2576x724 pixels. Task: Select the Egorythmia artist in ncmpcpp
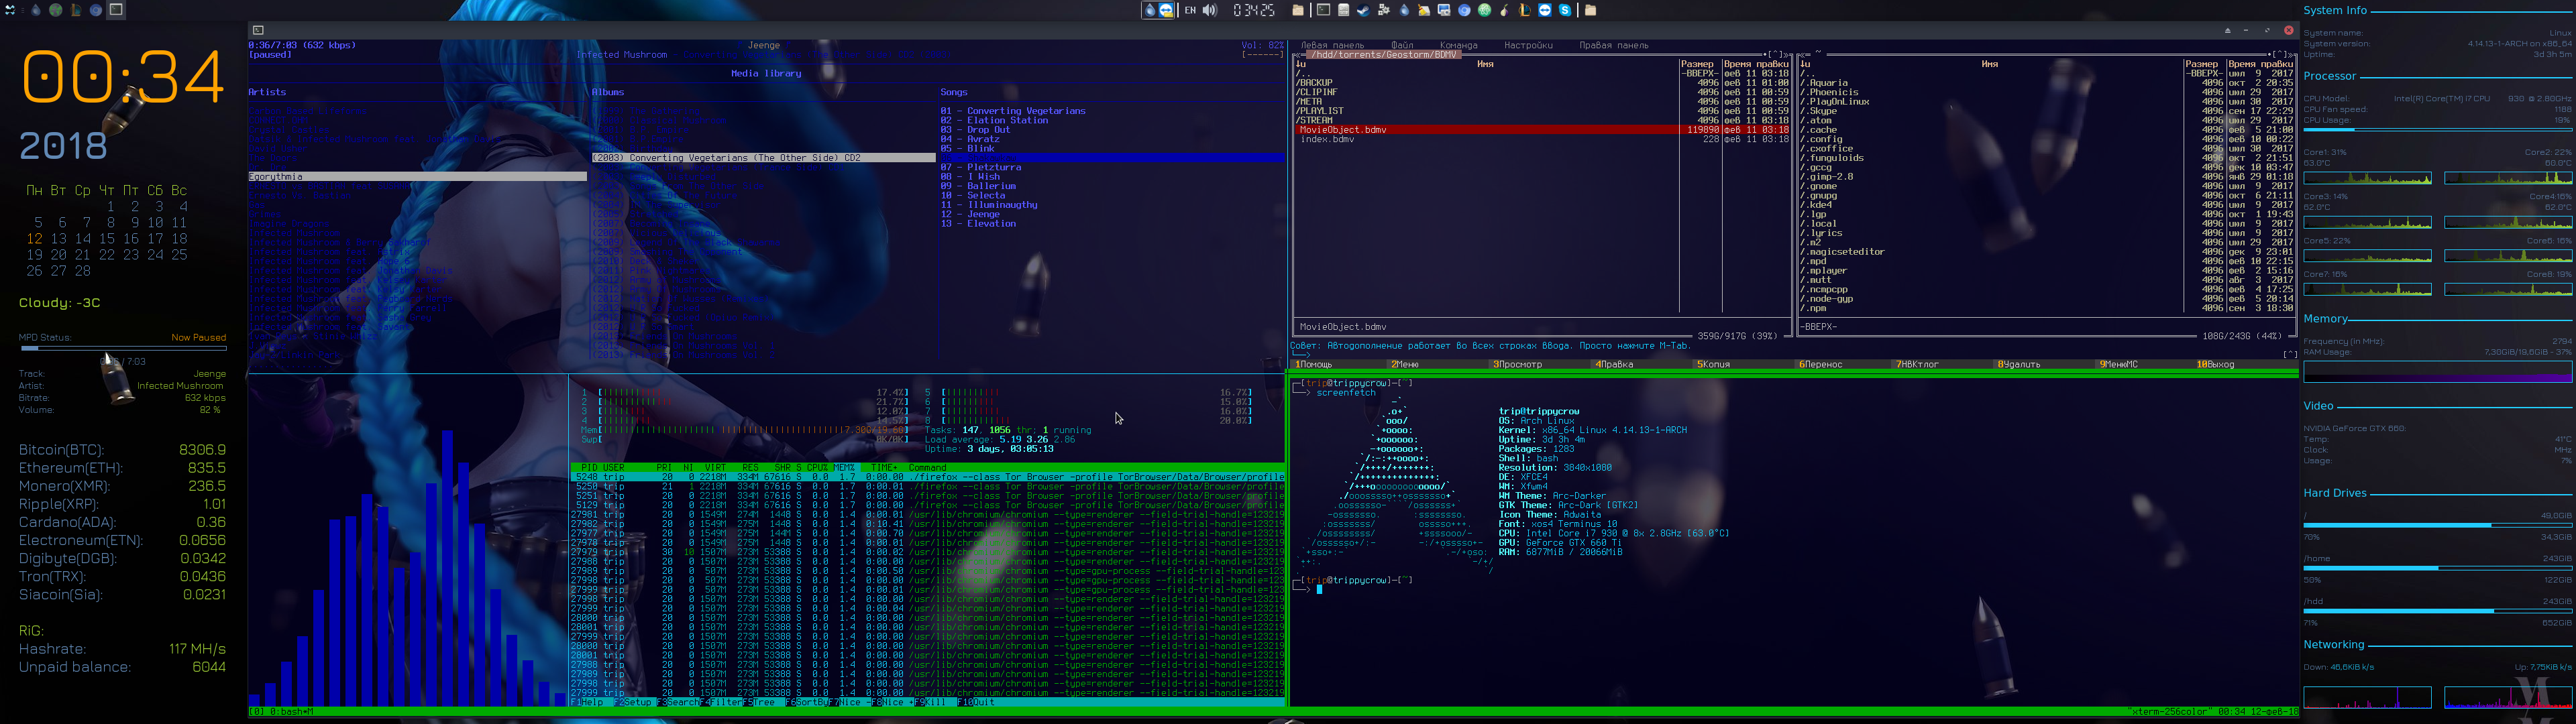click(x=417, y=176)
